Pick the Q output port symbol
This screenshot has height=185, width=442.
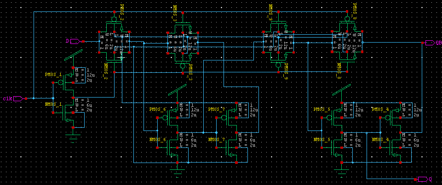point(422,179)
